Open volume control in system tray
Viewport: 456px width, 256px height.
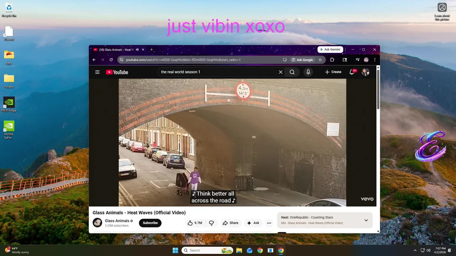pyautogui.click(x=428, y=250)
